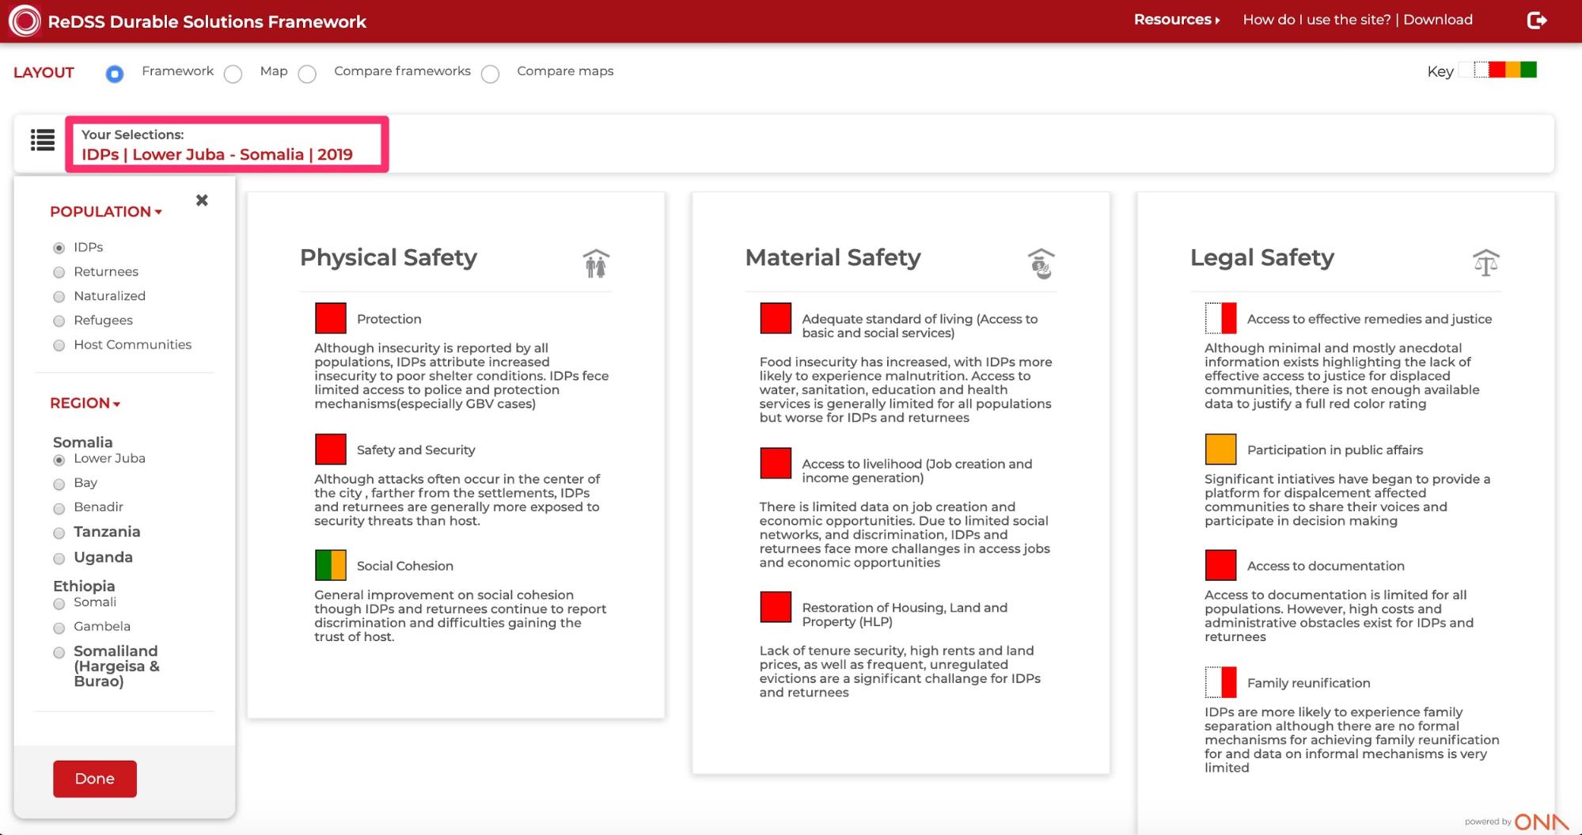Viewport: 1582px width, 835px height.
Task: Choose Tanzania region radio
Action: point(59,533)
